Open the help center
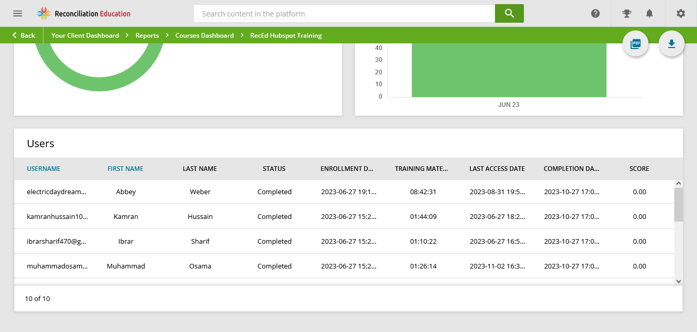This screenshot has height=332, width=697. pyautogui.click(x=595, y=13)
